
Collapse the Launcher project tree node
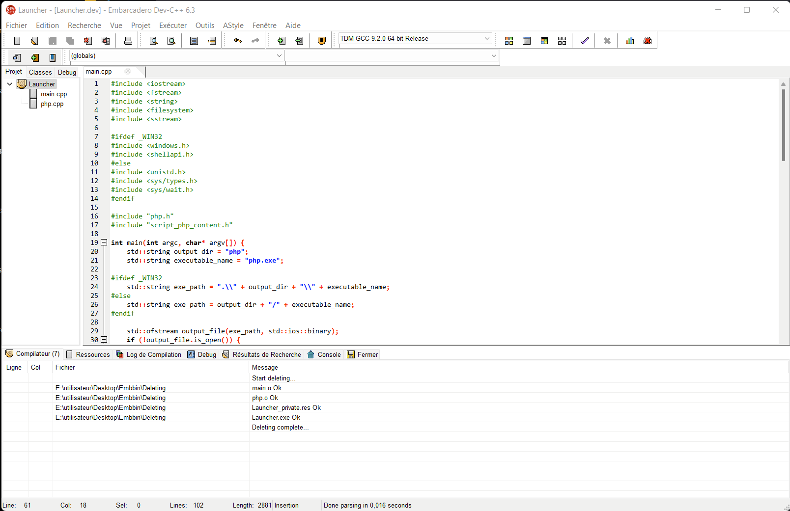(9, 84)
